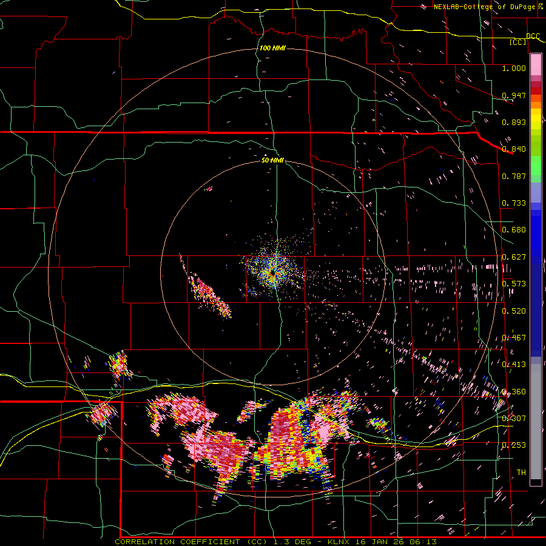Select the 0.253 legend label

(x=514, y=445)
